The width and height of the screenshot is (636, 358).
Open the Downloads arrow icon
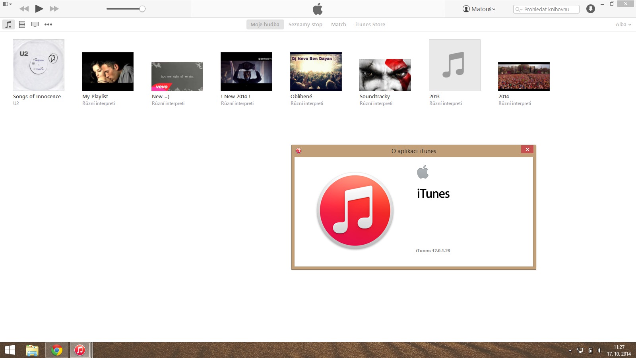tap(591, 9)
